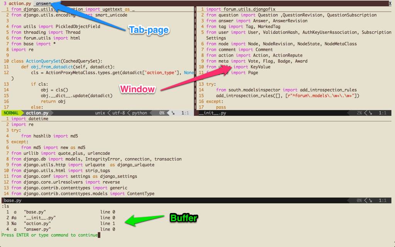Place cursor on "from urllib import quote_plus" line
The width and height of the screenshot is (395, 247).
pyautogui.click(x=61, y=153)
